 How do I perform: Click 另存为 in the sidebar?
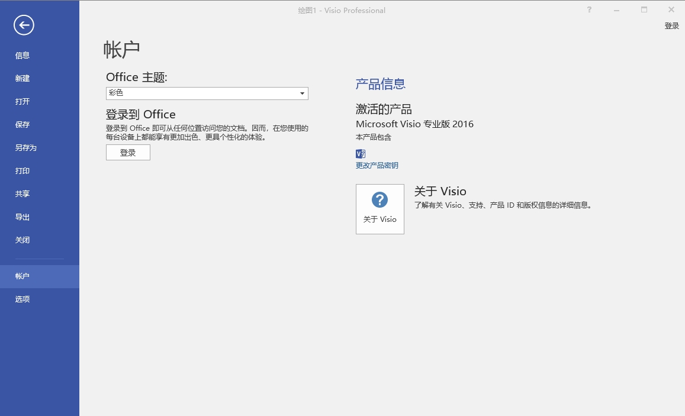pyautogui.click(x=26, y=148)
